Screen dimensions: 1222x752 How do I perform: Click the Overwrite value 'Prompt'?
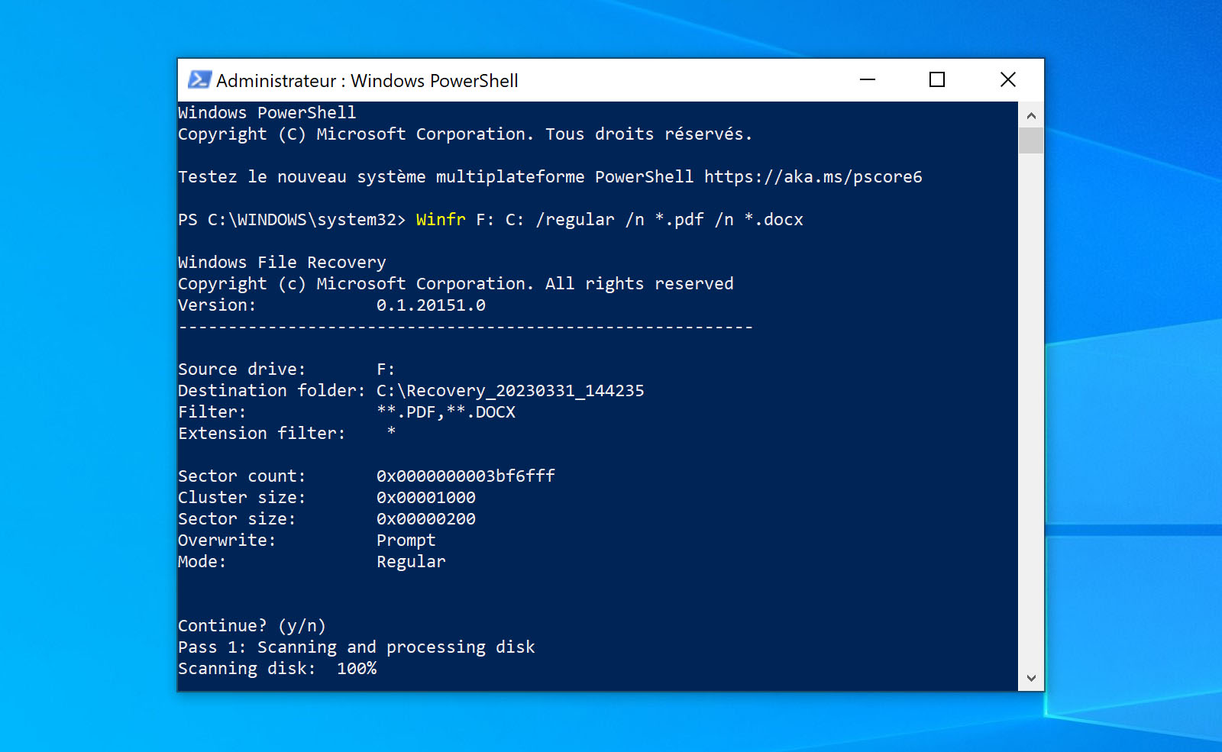click(x=406, y=541)
